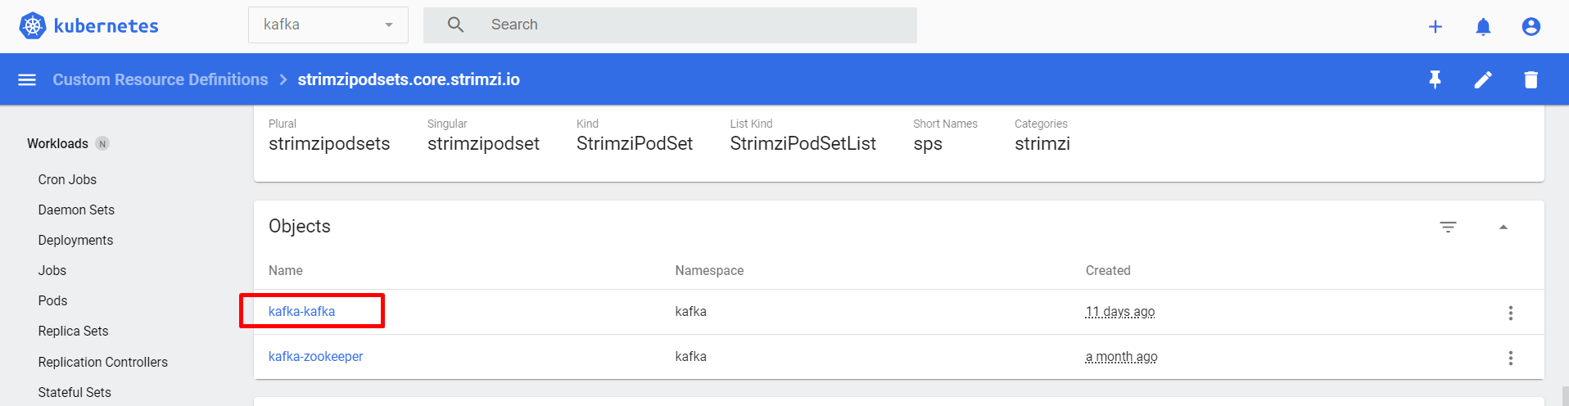Click the Objects card heading
1569x406 pixels.
pyautogui.click(x=300, y=226)
